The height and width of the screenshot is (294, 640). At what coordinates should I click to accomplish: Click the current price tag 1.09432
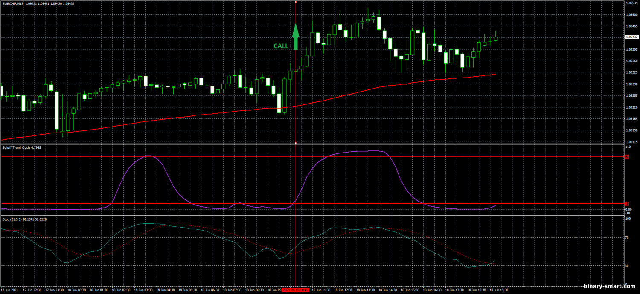click(631, 37)
